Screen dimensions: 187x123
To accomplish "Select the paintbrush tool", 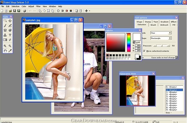I will [5, 26].
